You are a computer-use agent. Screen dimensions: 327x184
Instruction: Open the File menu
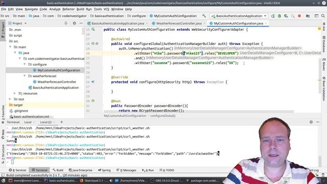(x=4, y=9)
